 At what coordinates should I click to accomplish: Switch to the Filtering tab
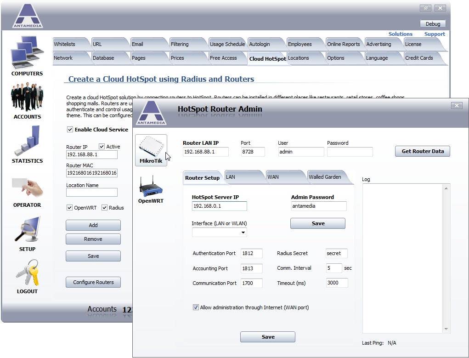188,44
